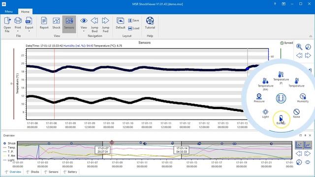Screen dimensions: 315x177
Task: Choose Light in radial menu
Action: pyautogui.click(x=265, y=114)
